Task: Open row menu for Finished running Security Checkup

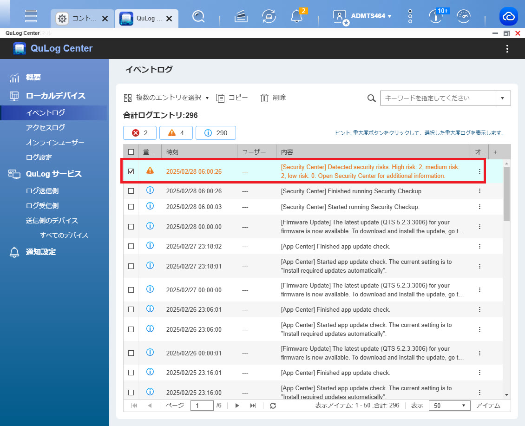Action: 479,191
